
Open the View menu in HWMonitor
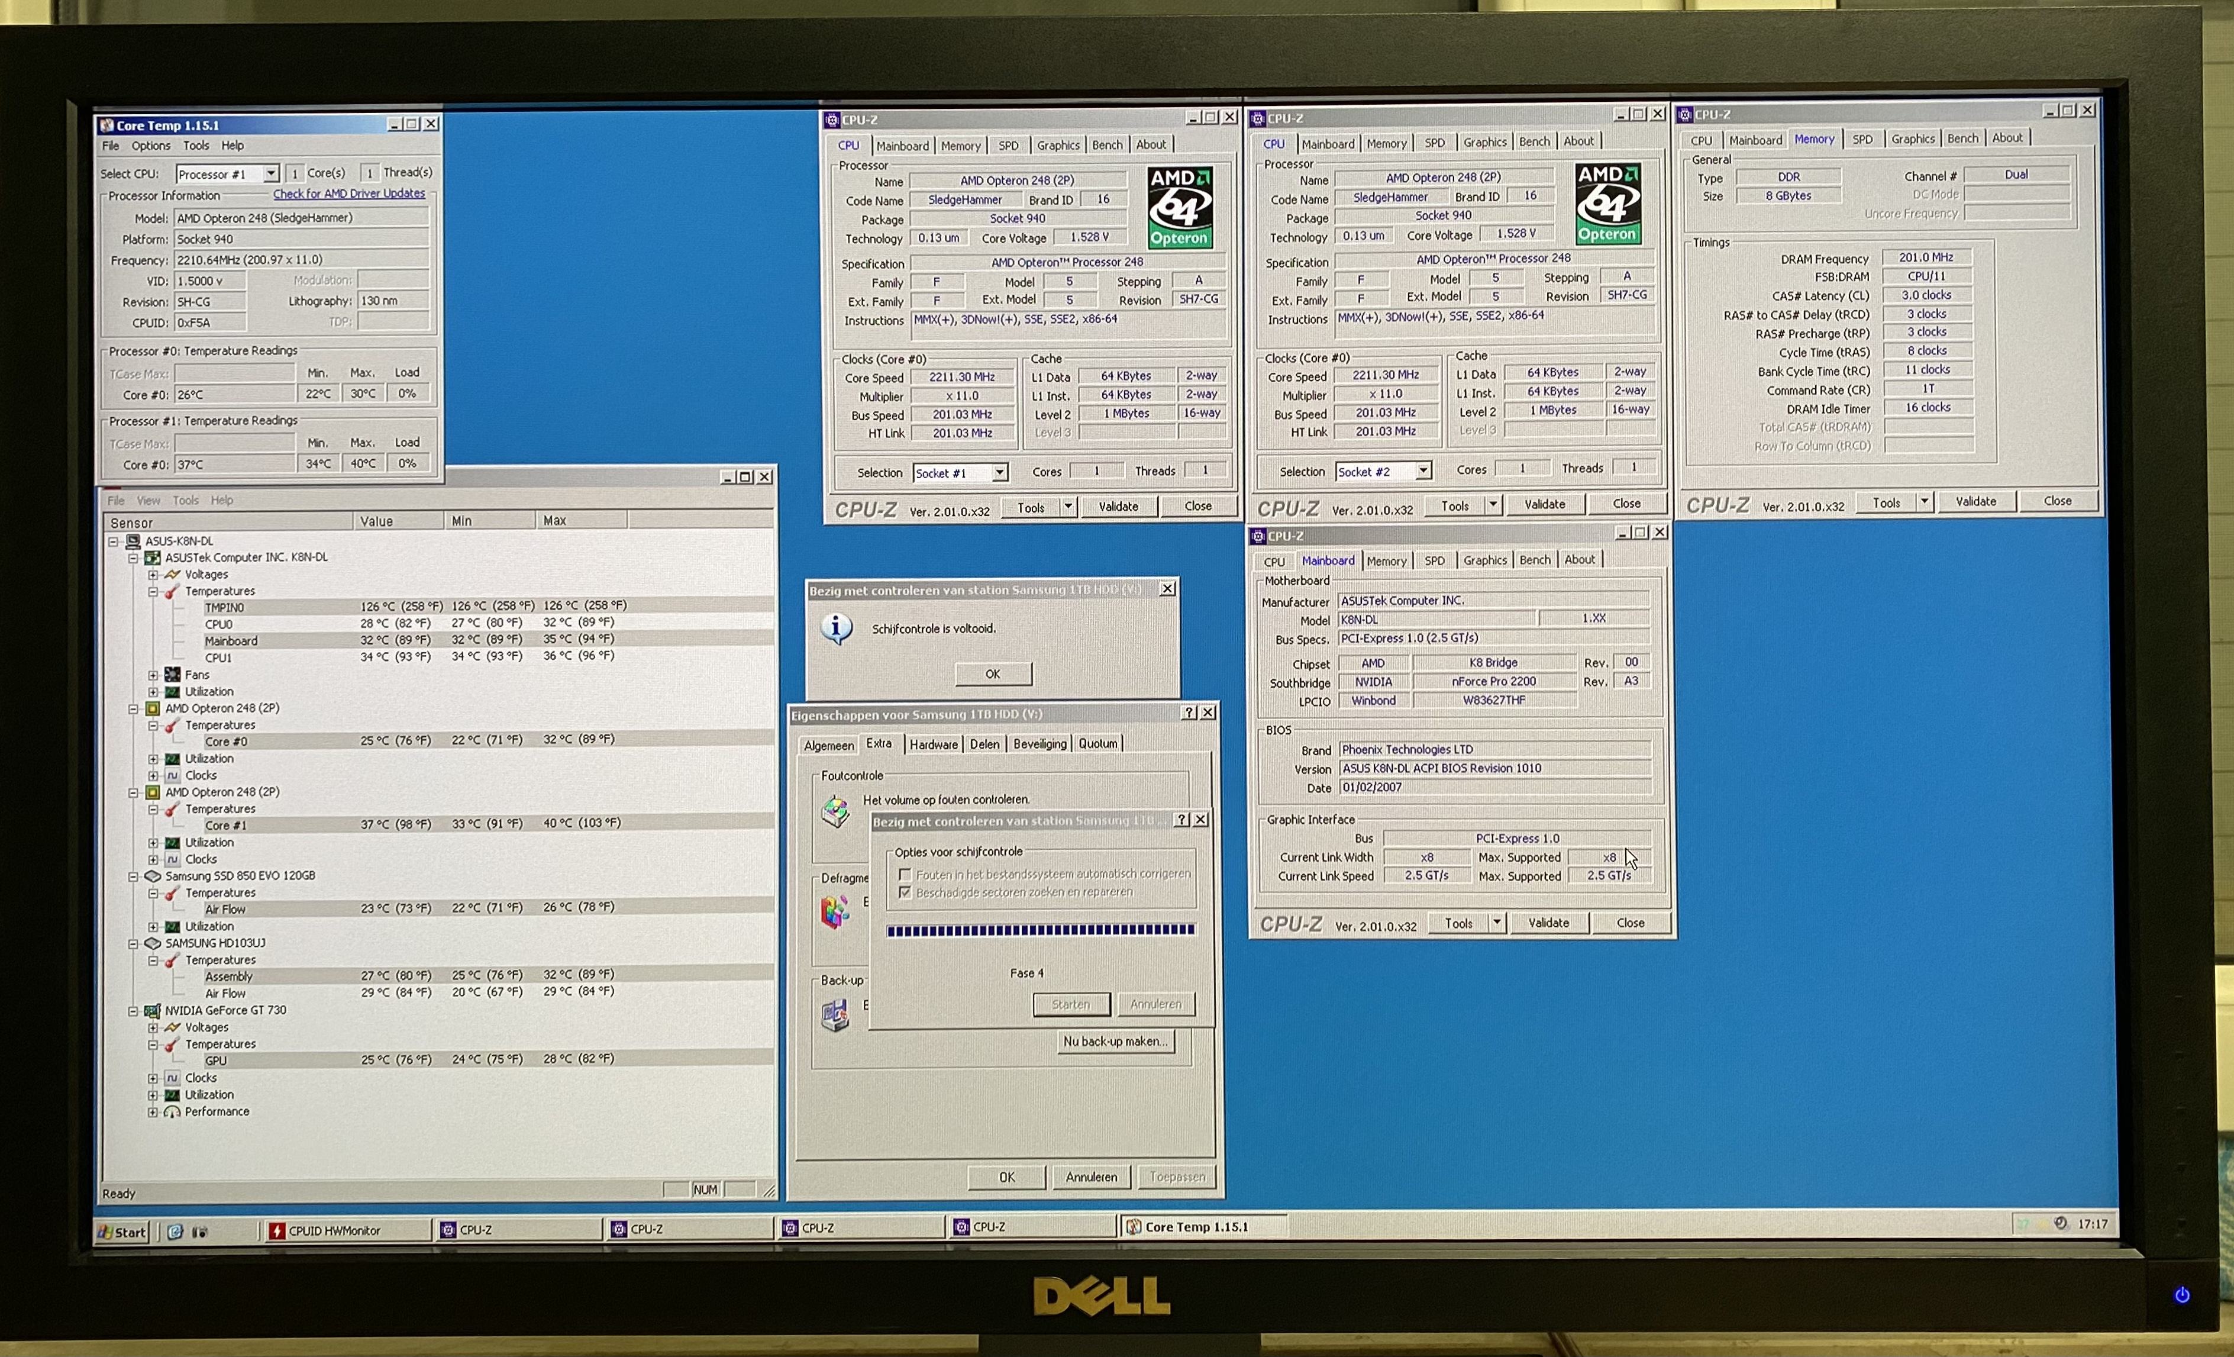148,500
